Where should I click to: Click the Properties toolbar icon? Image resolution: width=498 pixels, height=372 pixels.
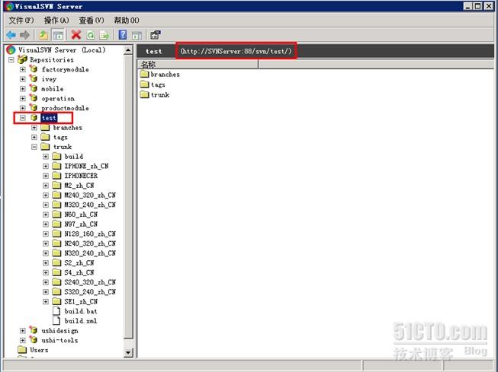tap(156, 35)
